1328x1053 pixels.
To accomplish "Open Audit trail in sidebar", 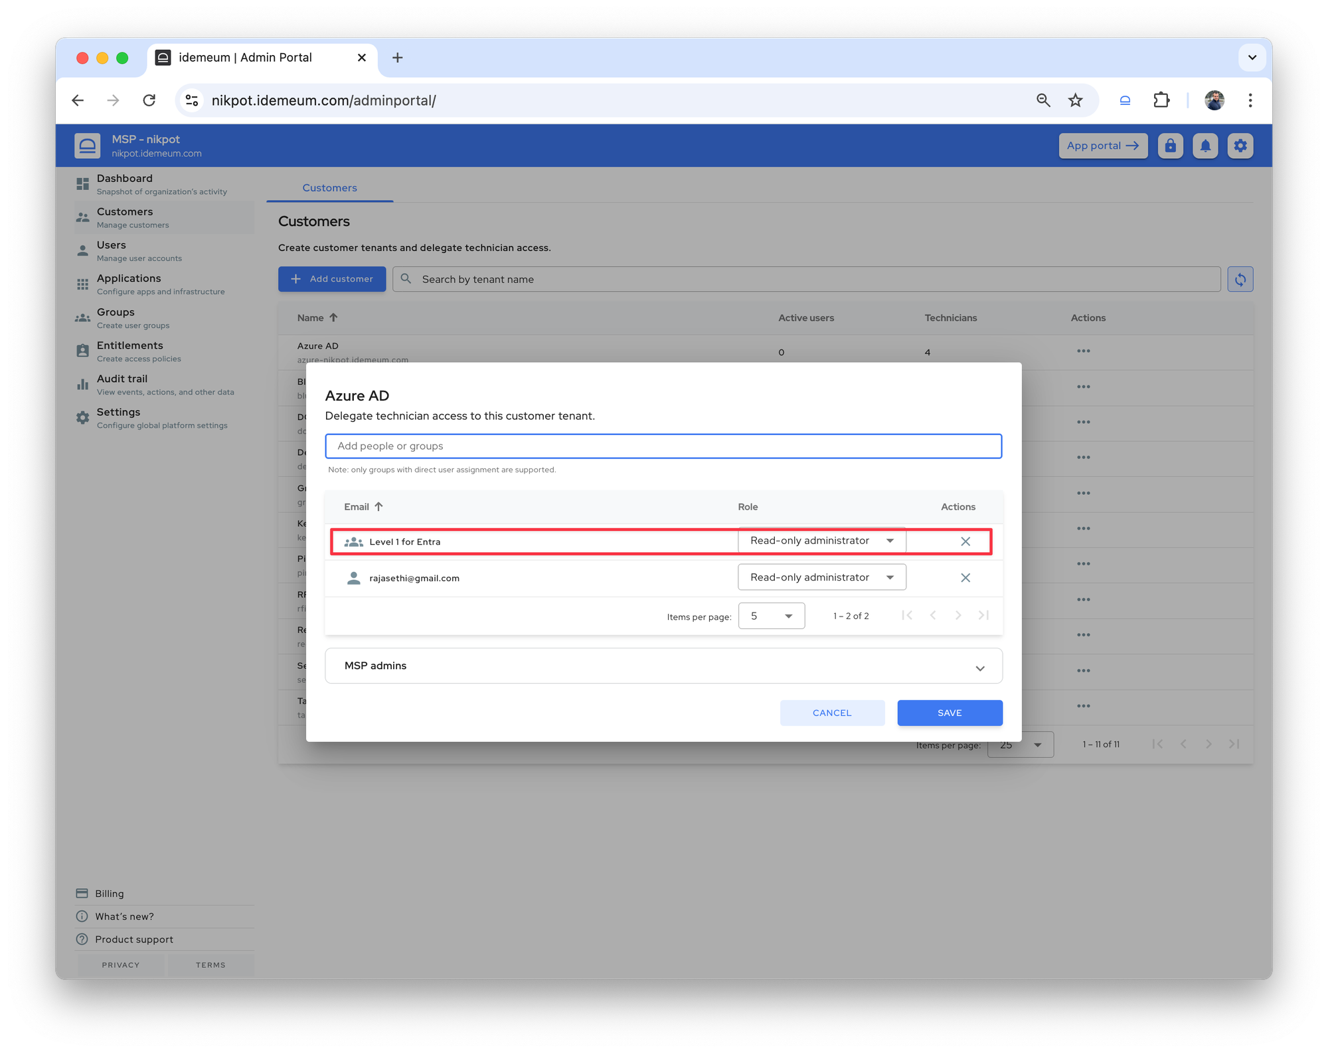I will 164,384.
